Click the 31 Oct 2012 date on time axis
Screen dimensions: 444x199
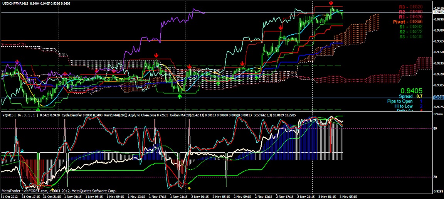coord(9,196)
